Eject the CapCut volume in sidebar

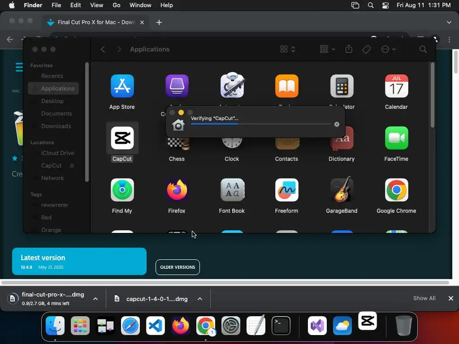tap(72, 166)
